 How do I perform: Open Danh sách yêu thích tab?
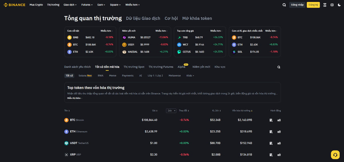[77, 67]
